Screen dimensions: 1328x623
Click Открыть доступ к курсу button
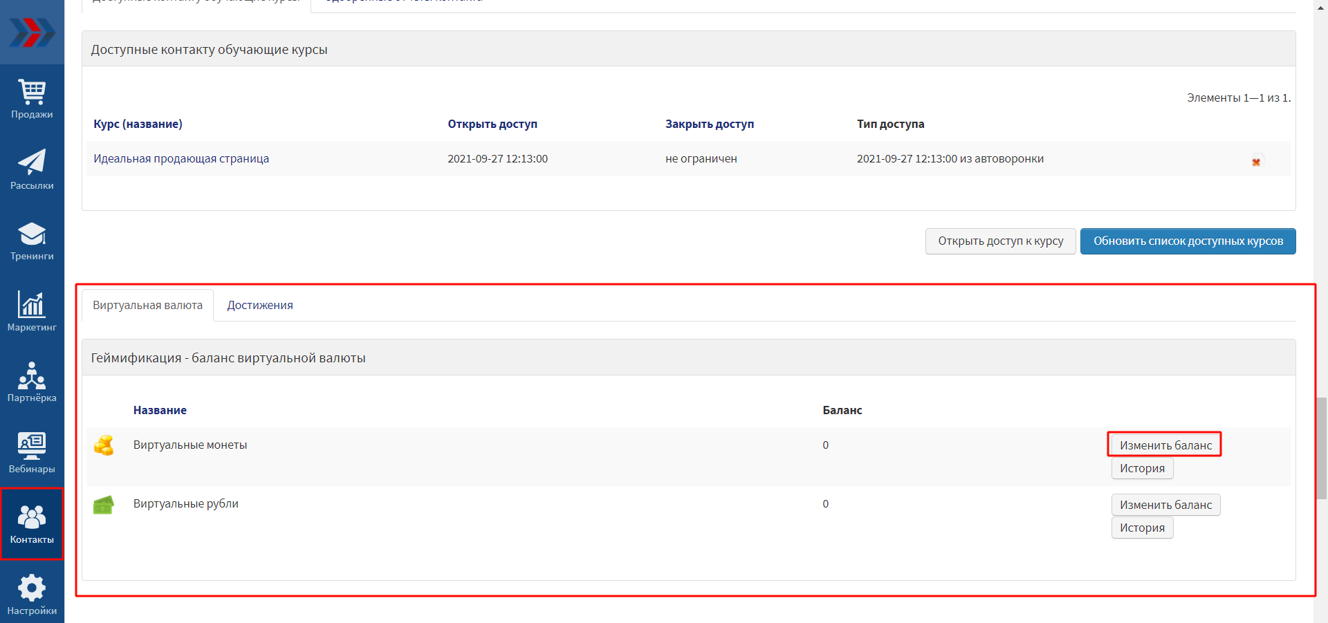click(x=1000, y=241)
